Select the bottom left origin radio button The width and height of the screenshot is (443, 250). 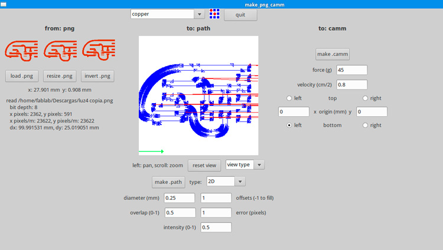click(289, 125)
